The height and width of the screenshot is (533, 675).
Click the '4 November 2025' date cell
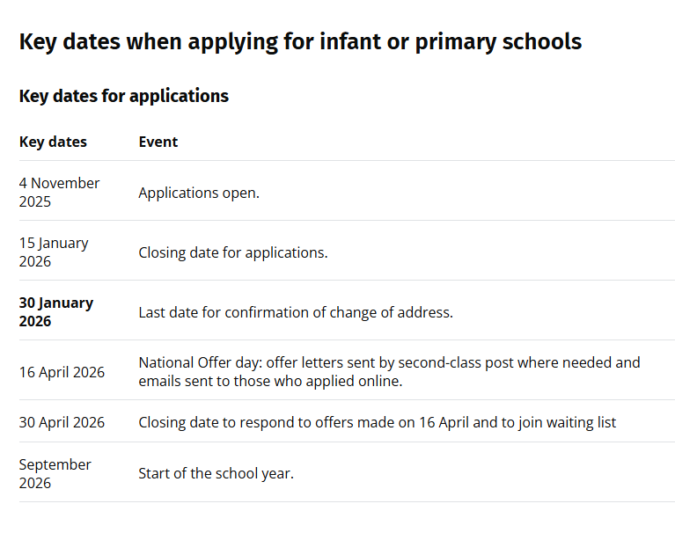coord(60,192)
